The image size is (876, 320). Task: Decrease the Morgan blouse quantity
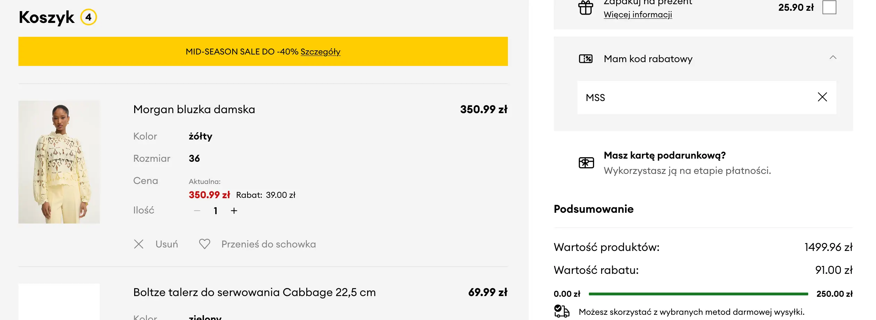point(197,211)
